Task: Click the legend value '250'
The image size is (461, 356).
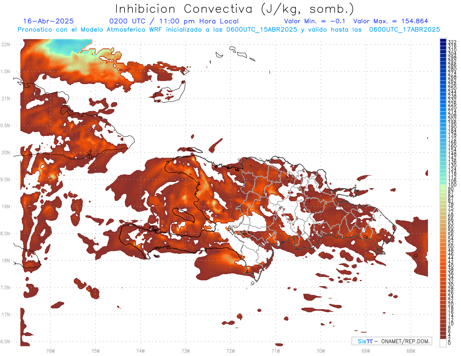Action: click(x=452, y=88)
